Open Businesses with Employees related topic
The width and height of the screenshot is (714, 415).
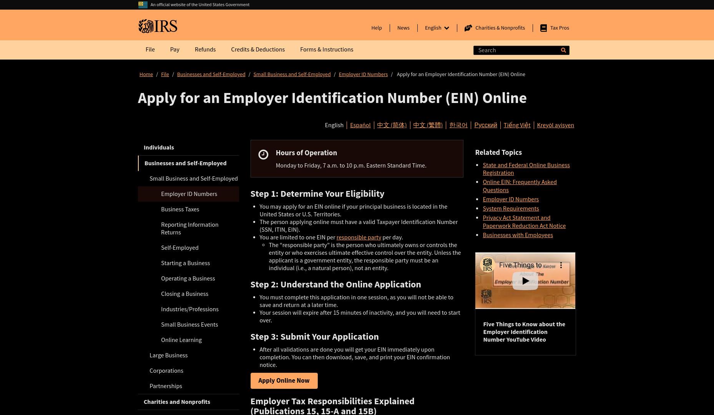coord(518,235)
